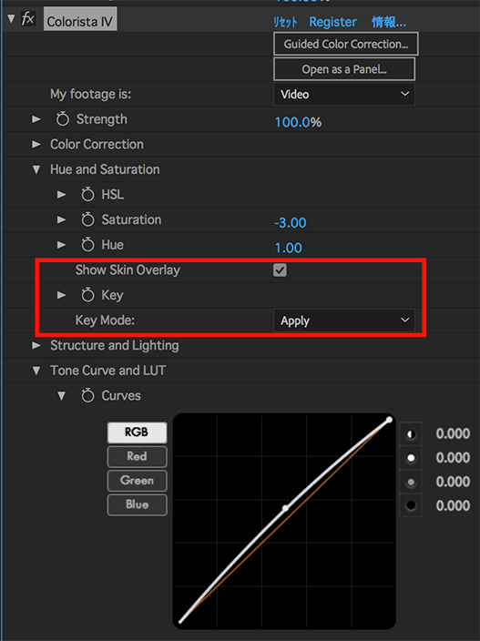Expand the HSL parameter
Screen dimensions: 480x641
click(61, 195)
